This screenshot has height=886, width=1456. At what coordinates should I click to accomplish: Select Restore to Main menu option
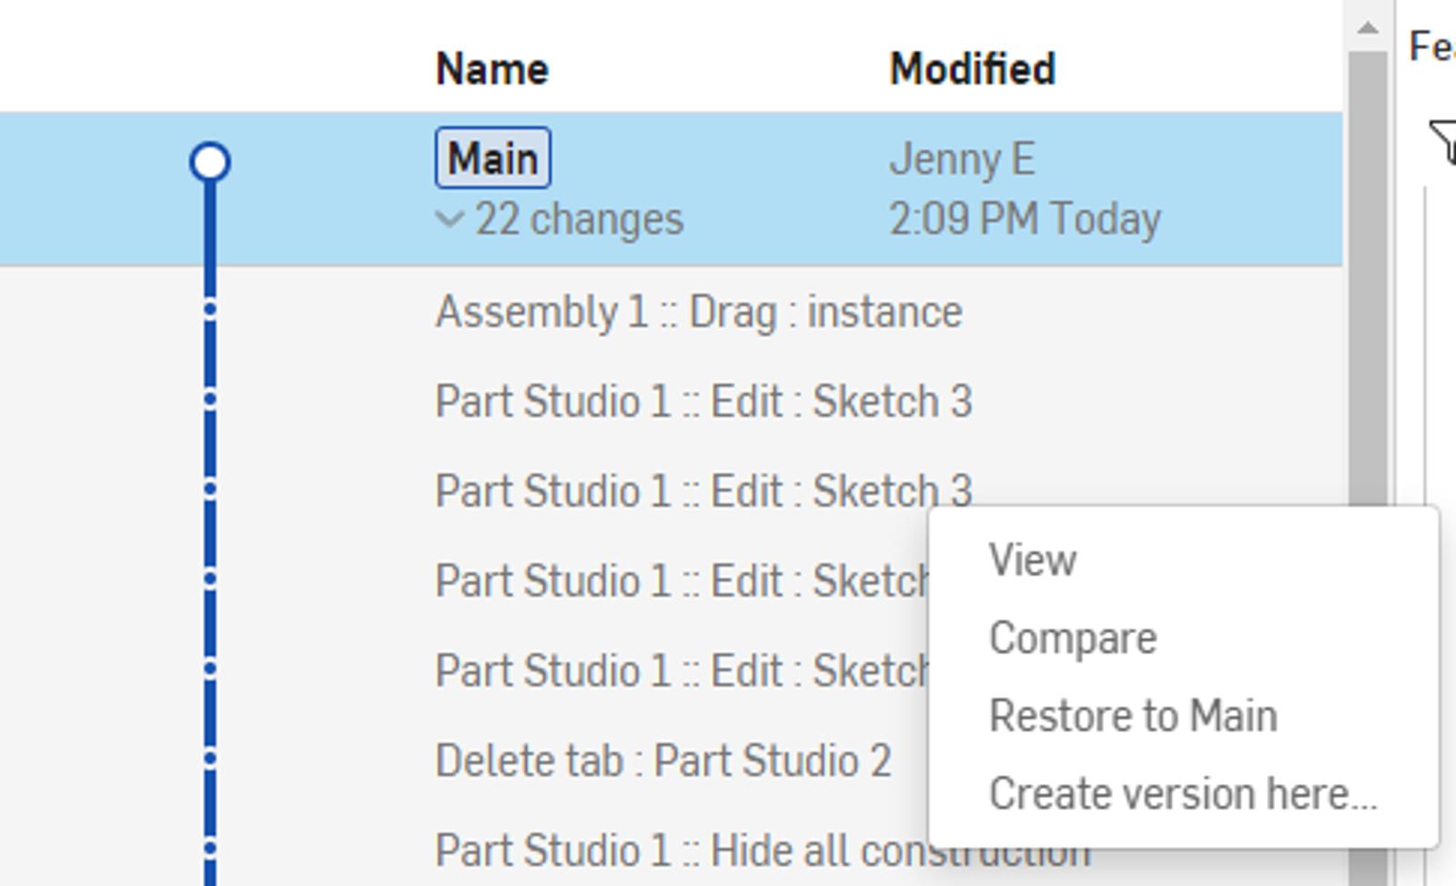click(1132, 715)
